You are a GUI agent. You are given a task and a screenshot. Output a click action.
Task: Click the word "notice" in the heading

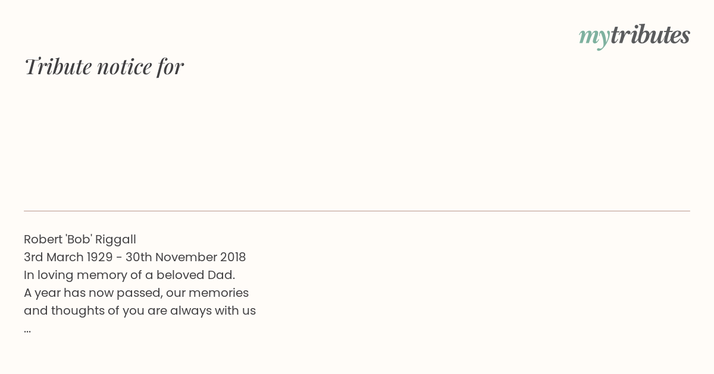coord(124,67)
